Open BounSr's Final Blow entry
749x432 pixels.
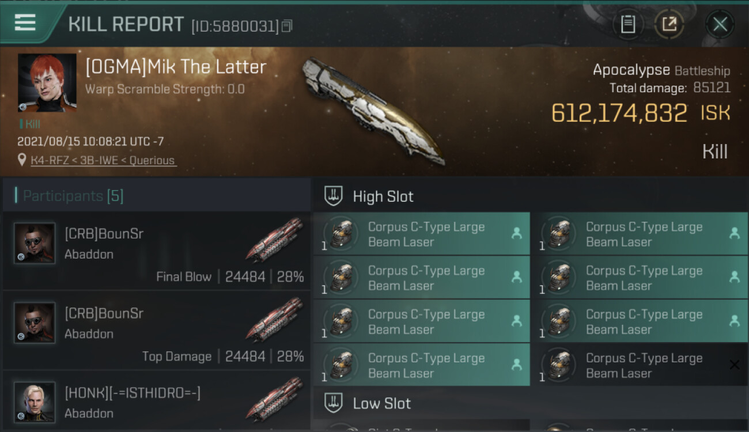tap(157, 251)
